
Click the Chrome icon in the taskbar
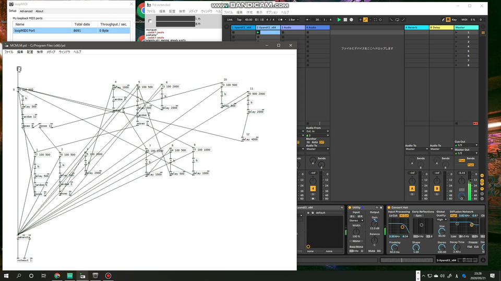click(x=57, y=275)
